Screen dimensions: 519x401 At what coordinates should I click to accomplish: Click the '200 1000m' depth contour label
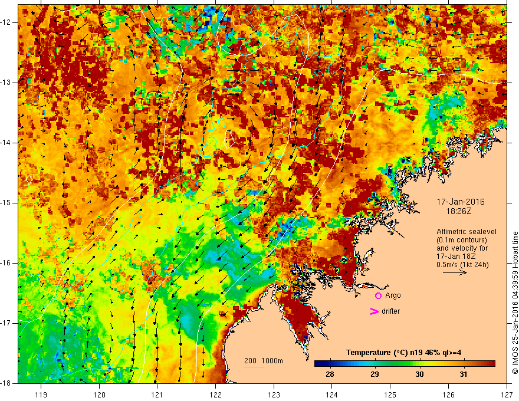(264, 361)
